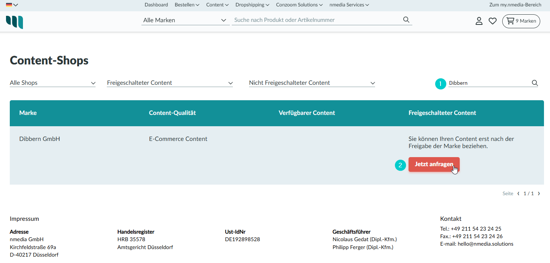
Task: Click the Jetzt anfragen button
Action: point(434,164)
